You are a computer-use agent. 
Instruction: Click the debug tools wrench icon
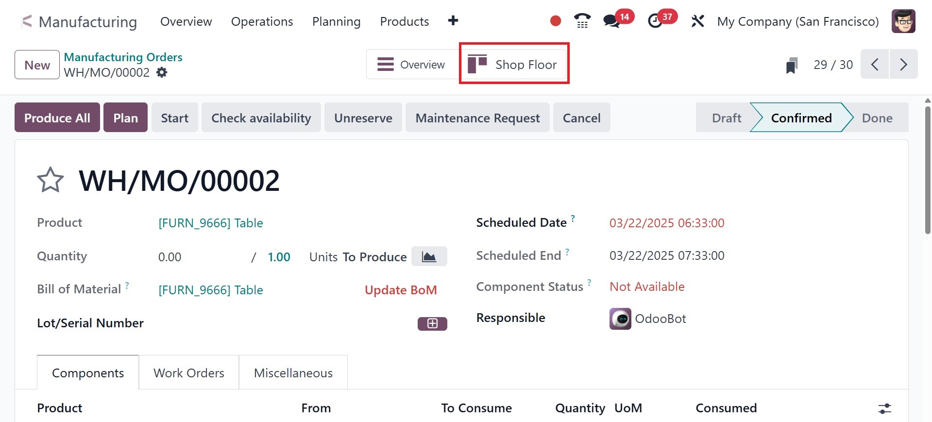click(697, 21)
